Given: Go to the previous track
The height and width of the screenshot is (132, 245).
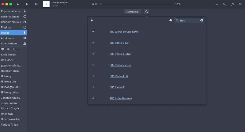Looking at the screenshot, I should coord(18,4).
